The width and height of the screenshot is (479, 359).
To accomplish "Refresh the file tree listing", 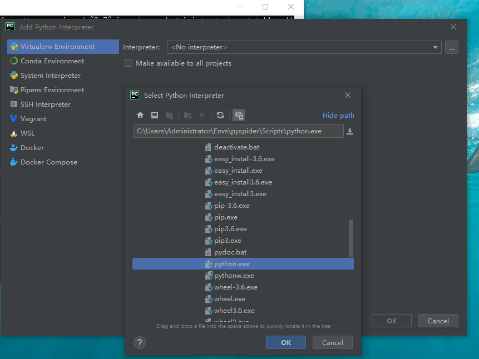I will [x=220, y=115].
